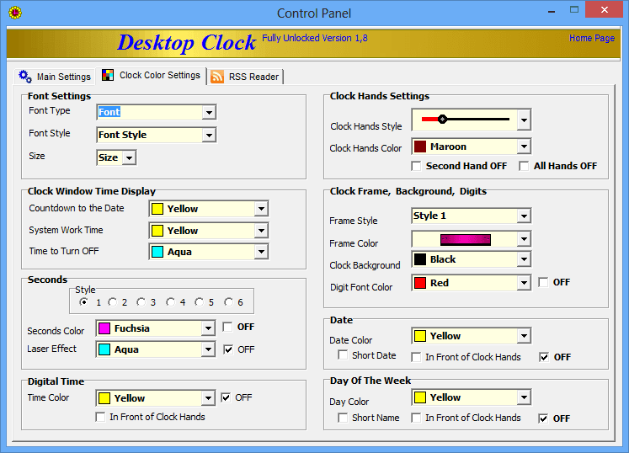Click the maroon swatch for Clock Hands Color

tap(420, 147)
